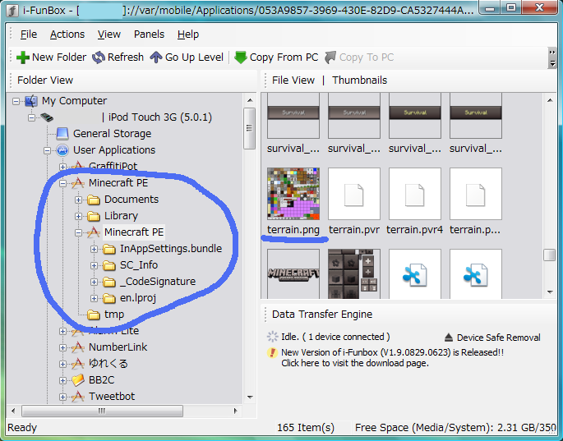The height and width of the screenshot is (441, 563).
Task: Click the greyed Copy To PC icon
Action: [330, 57]
